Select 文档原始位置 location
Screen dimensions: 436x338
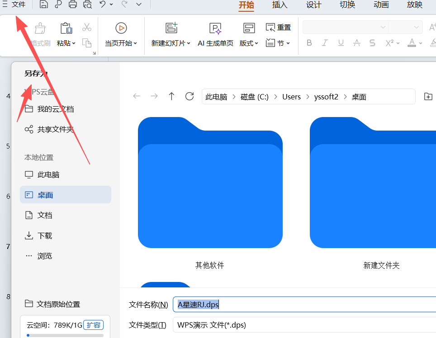tap(52, 304)
